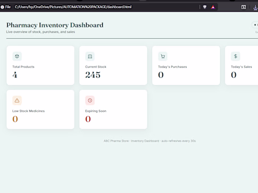Click the Live overview subtitle text
Viewport: 258px width, 193px height.
[x=41, y=32]
